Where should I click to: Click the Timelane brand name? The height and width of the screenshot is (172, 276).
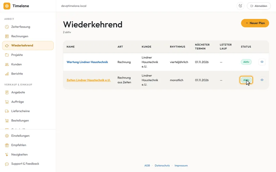tap(21, 6)
